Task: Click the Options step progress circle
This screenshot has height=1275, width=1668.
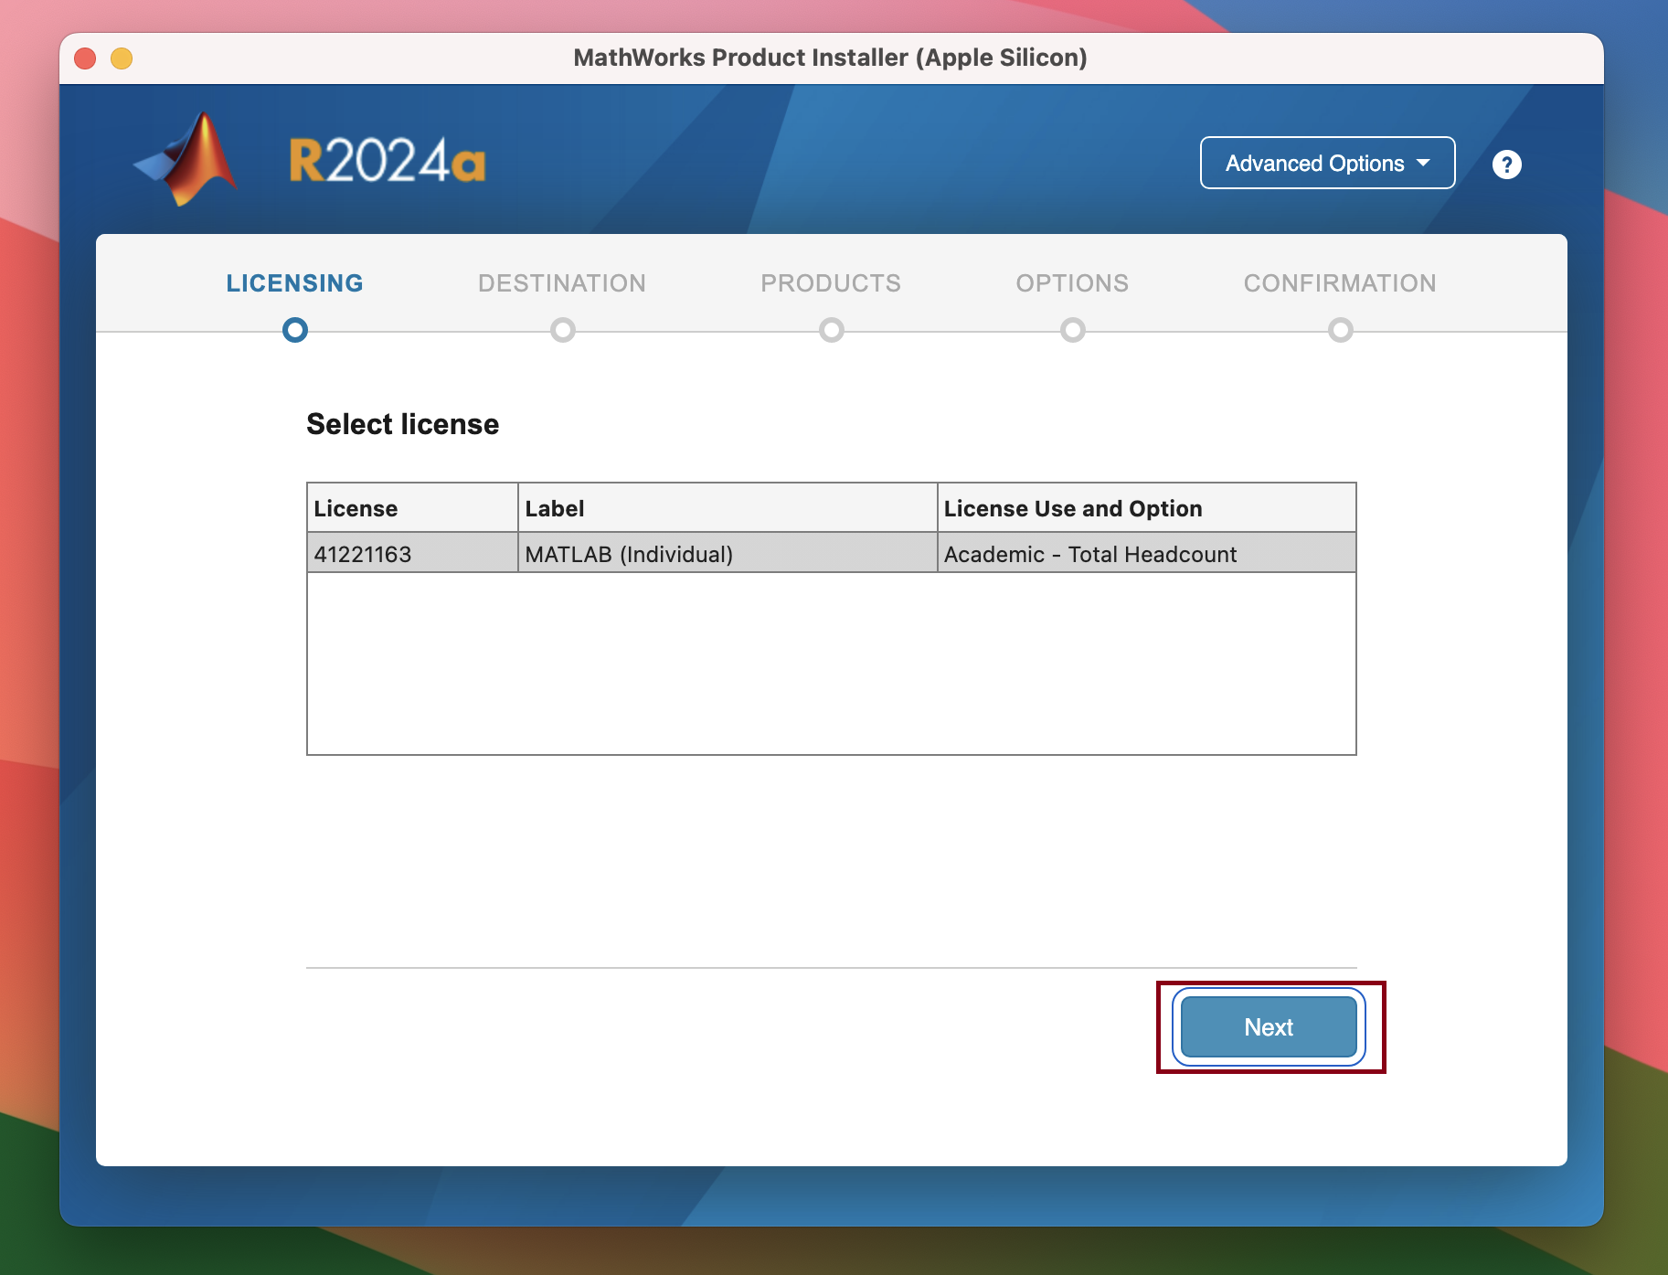Action: point(1073,330)
